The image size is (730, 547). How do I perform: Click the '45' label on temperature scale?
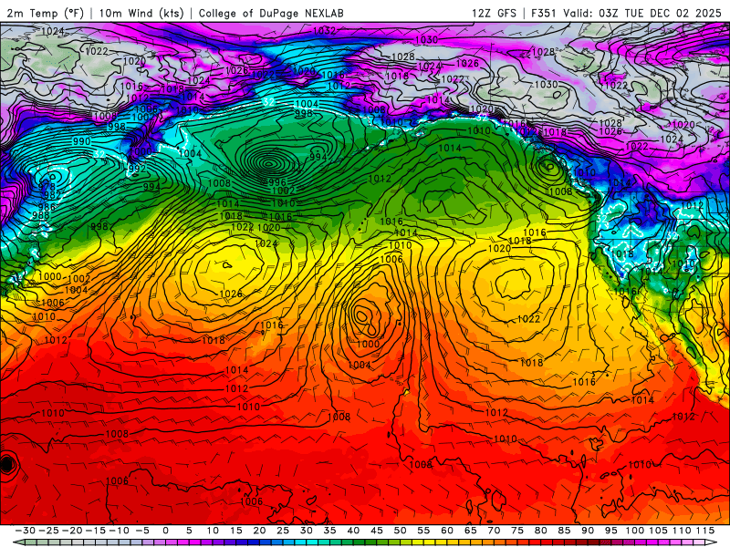tap(377, 531)
